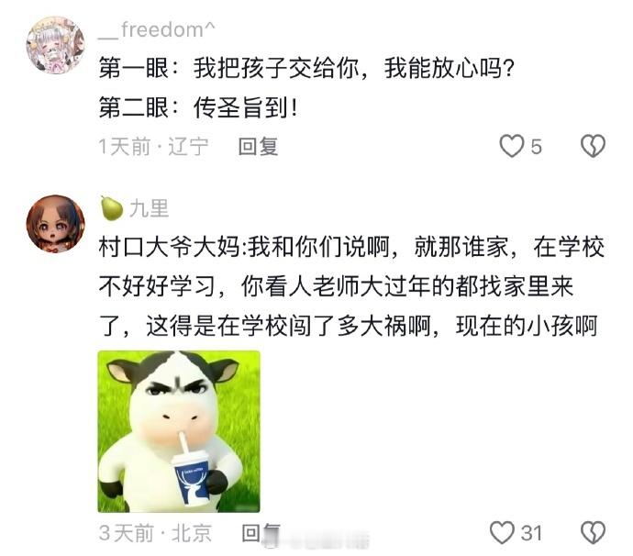Open the __freedom^ username profile link
This screenshot has height=556, width=633.
pos(157,29)
